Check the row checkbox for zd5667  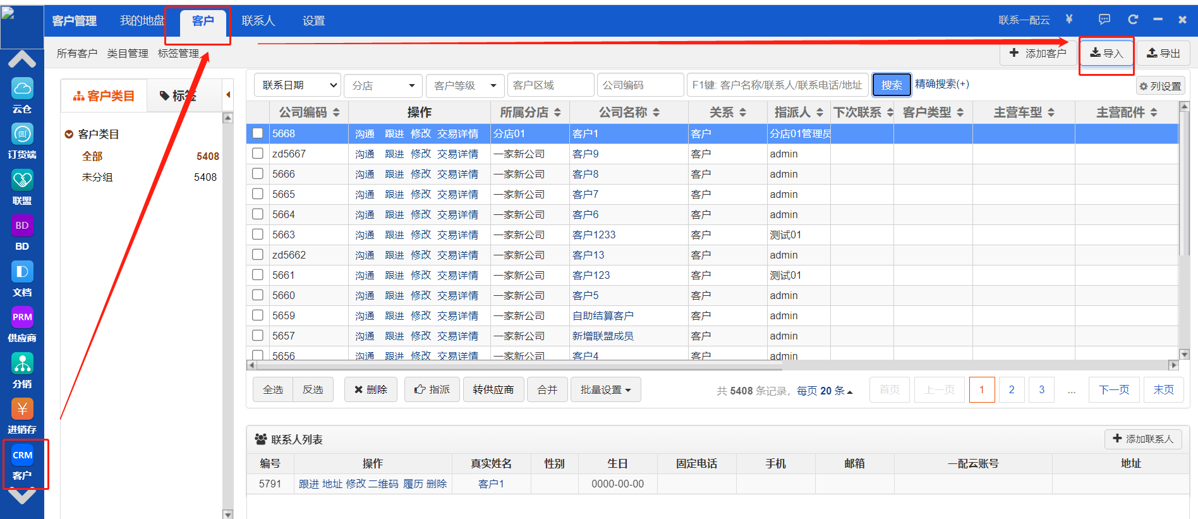click(258, 154)
